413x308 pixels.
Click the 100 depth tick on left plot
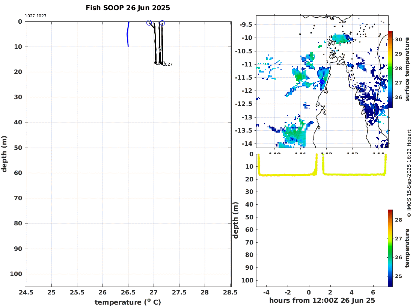(16, 274)
